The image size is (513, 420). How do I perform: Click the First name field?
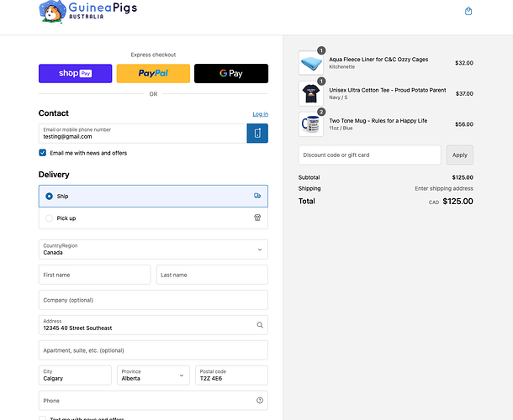(94, 275)
